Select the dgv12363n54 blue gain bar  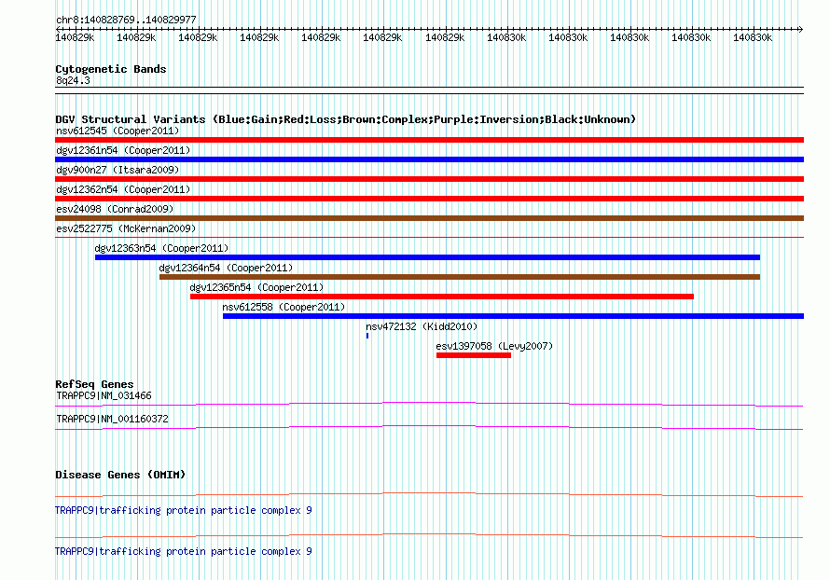point(427,257)
